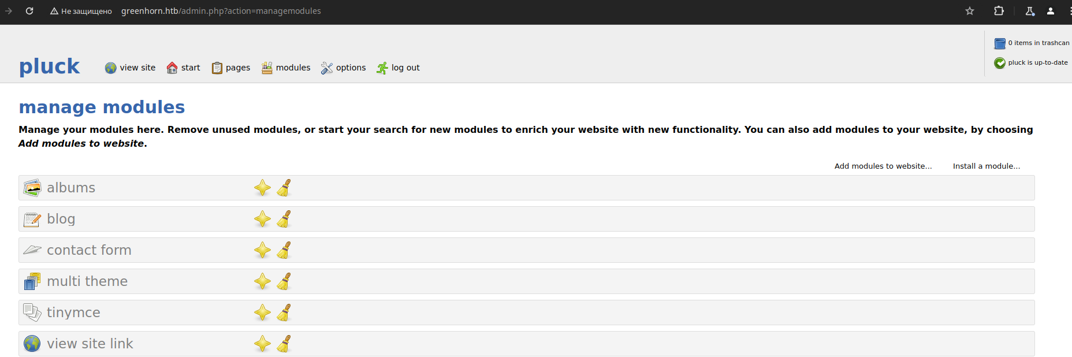Image resolution: width=1072 pixels, height=357 pixels.
Task: Open 0 items in trashcan link
Action: [x=1038, y=43]
